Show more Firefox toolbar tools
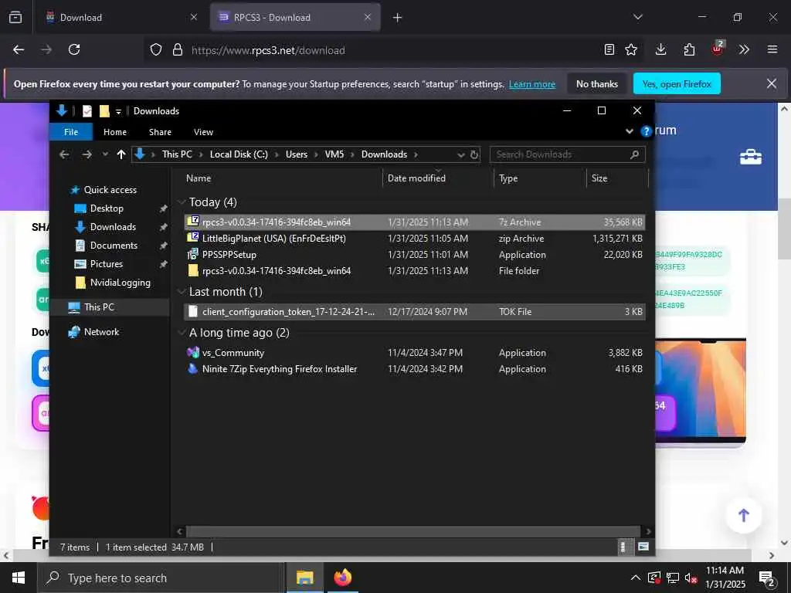This screenshot has width=791, height=593. (x=744, y=49)
